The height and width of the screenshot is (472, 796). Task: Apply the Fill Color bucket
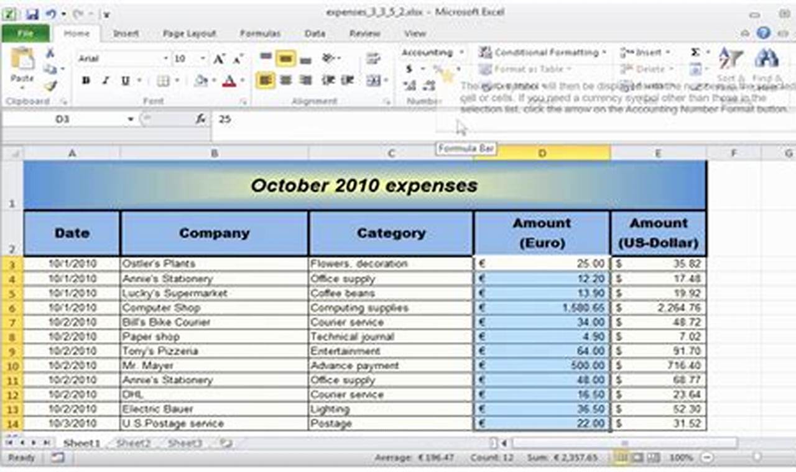pyautogui.click(x=200, y=81)
